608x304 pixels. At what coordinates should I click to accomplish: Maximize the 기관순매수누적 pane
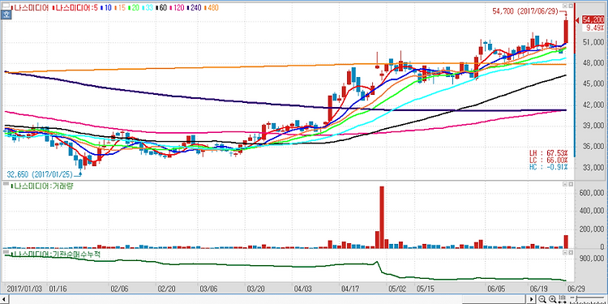(571, 252)
